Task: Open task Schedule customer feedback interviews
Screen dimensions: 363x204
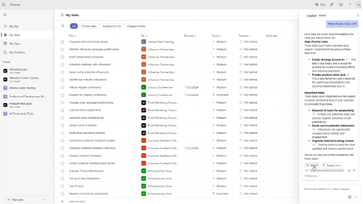Action: (x=92, y=148)
